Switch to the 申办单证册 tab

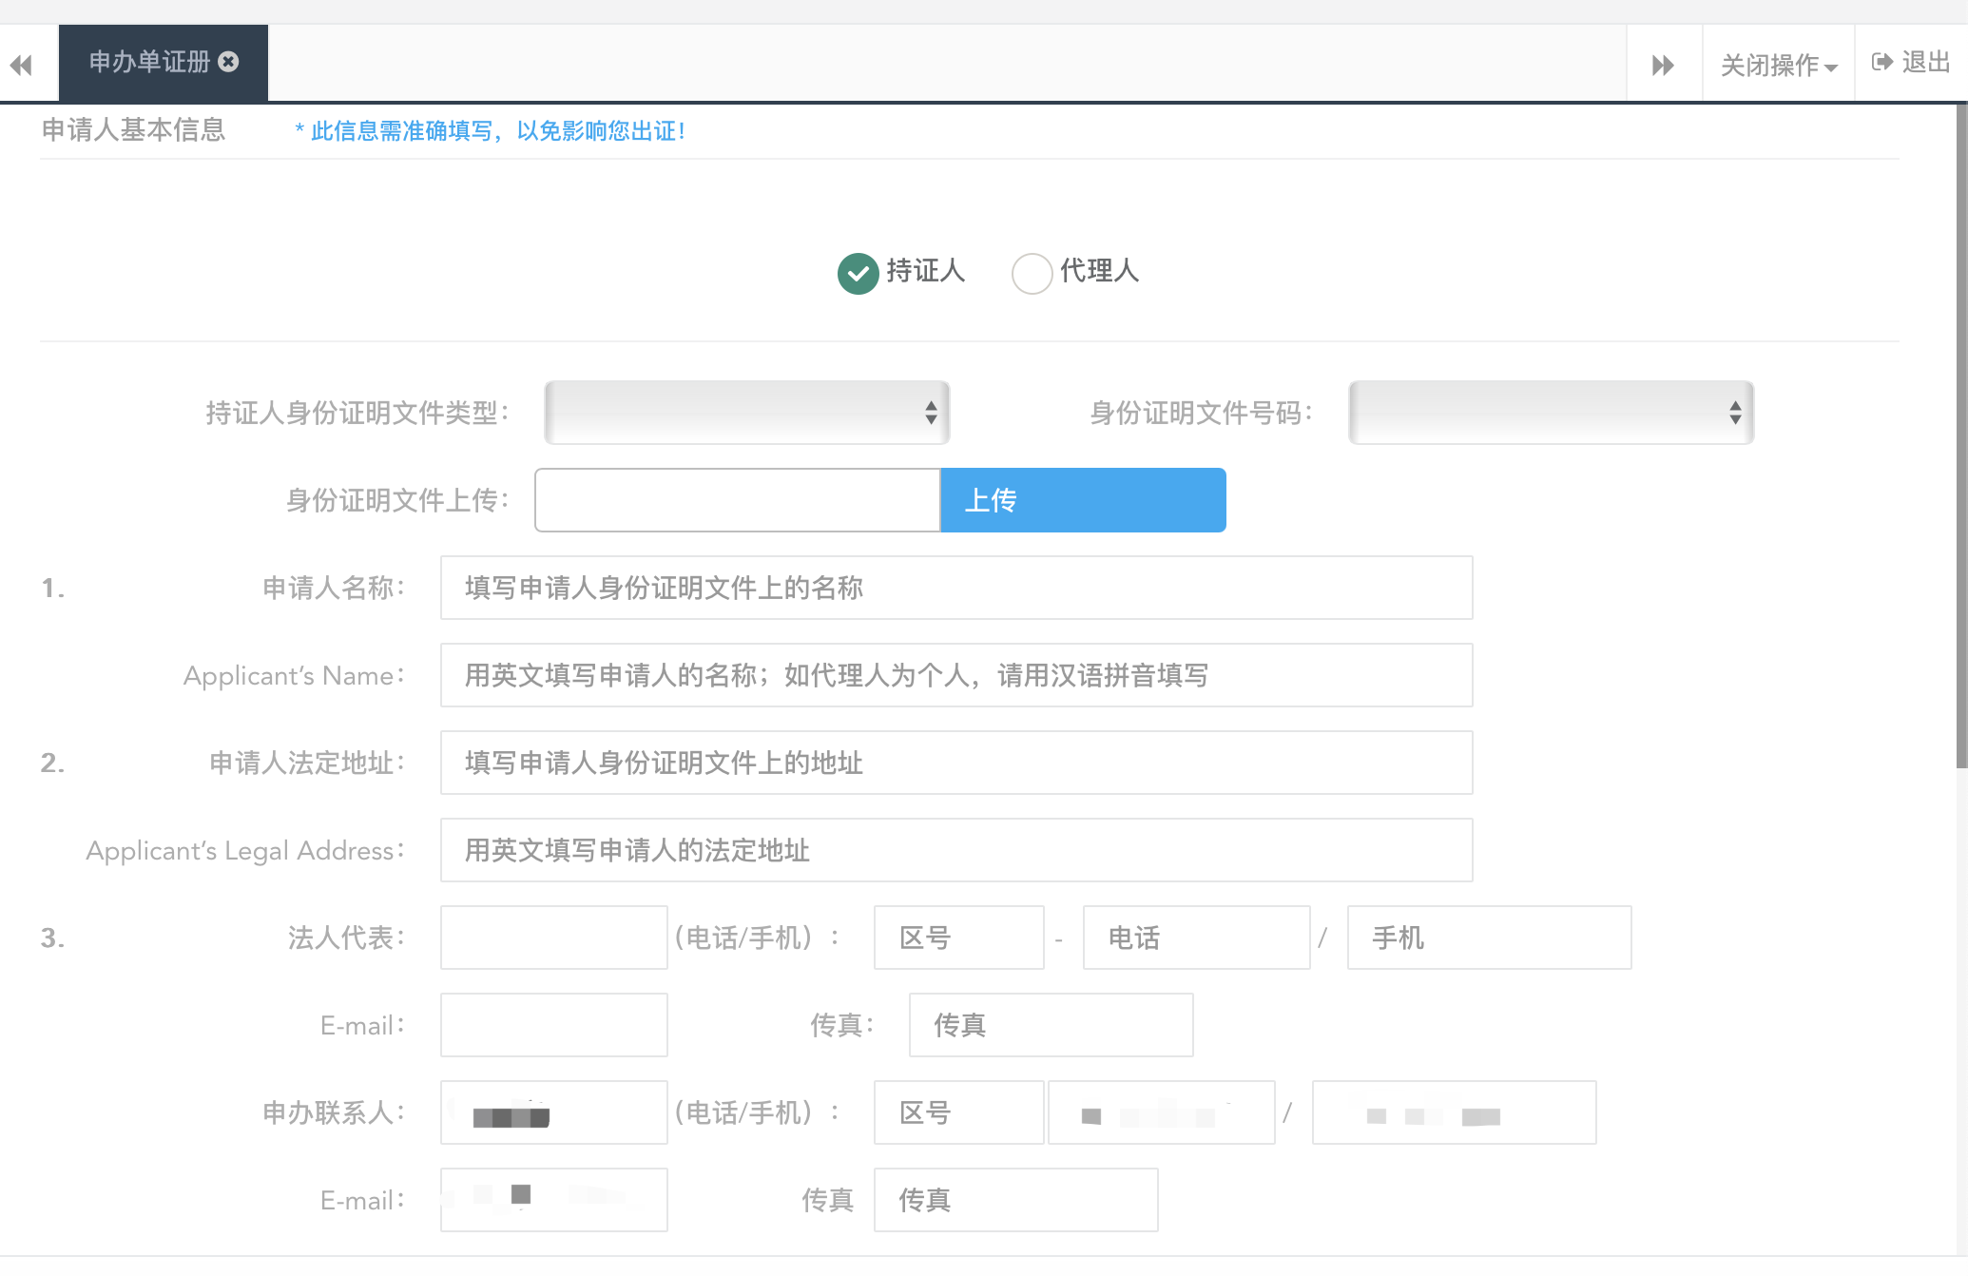point(149,63)
